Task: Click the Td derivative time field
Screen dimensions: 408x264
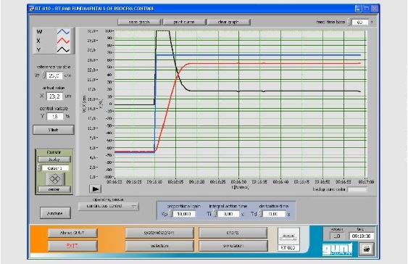Action: click(x=273, y=214)
